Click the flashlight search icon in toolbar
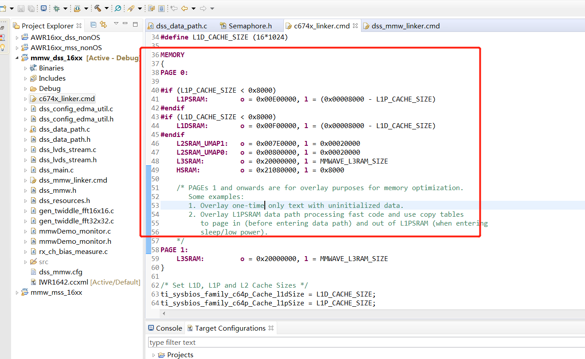 [x=131, y=8]
